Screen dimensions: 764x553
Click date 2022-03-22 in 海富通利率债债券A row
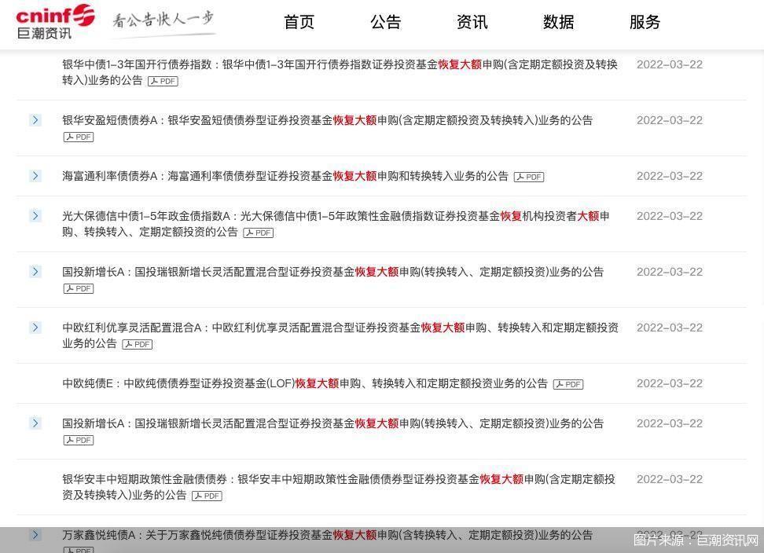pyautogui.click(x=670, y=176)
